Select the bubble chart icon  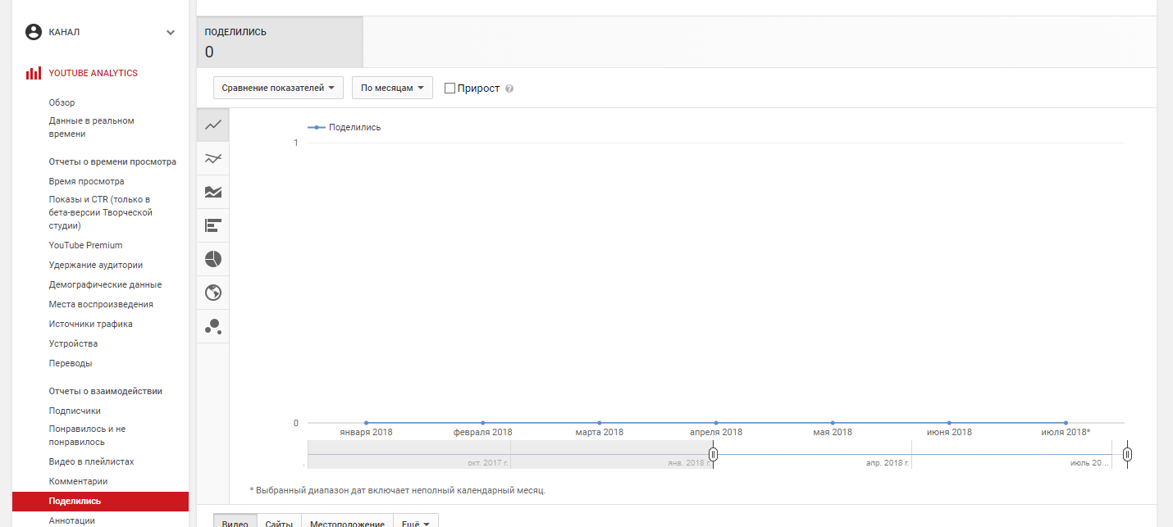[x=213, y=326]
